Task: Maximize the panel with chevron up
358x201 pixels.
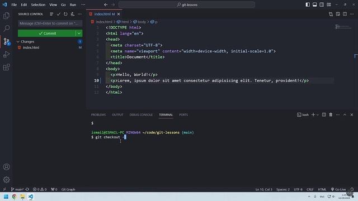Action: [345, 115]
